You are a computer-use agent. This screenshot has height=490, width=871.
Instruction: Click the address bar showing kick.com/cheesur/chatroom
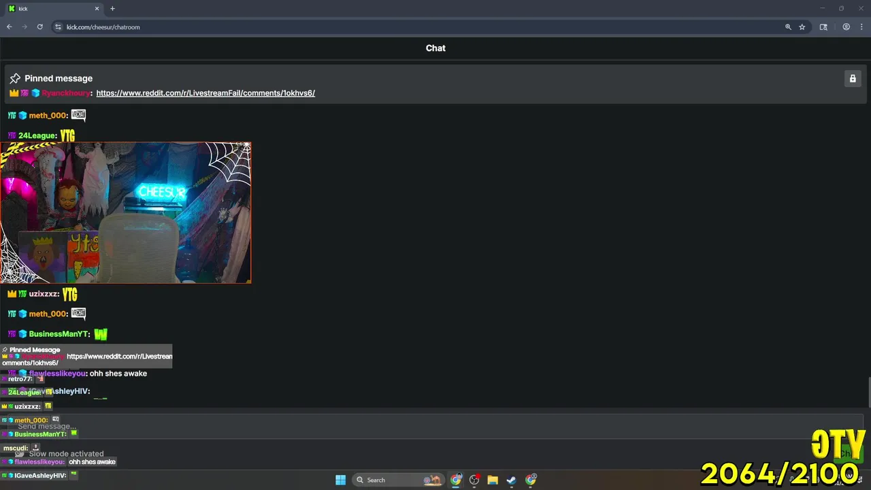pos(422,27)
